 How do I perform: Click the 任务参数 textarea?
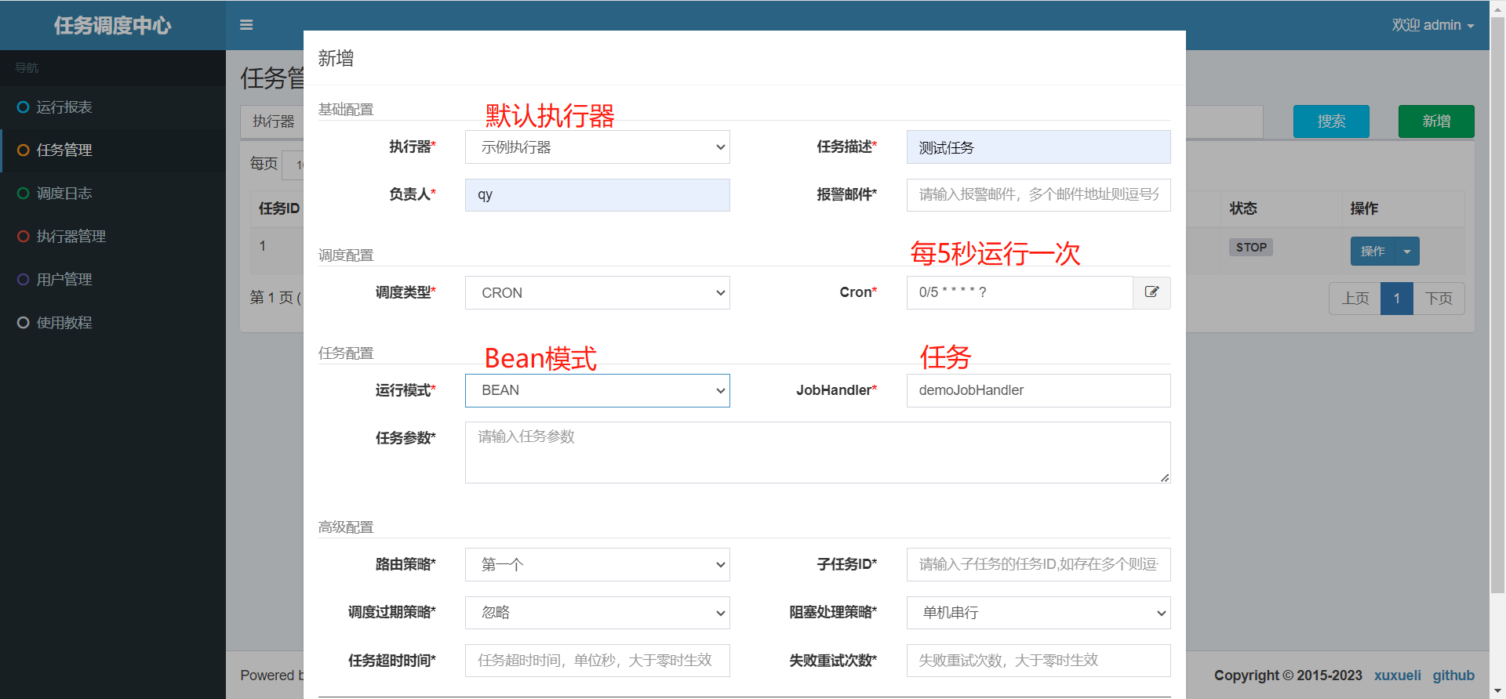818,453
